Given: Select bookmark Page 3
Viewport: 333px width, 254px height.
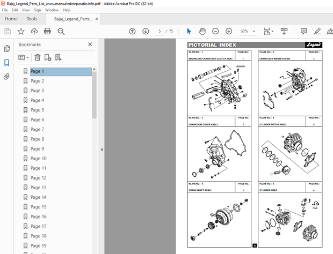Looking at the screenshot, I should click(38, 91).
